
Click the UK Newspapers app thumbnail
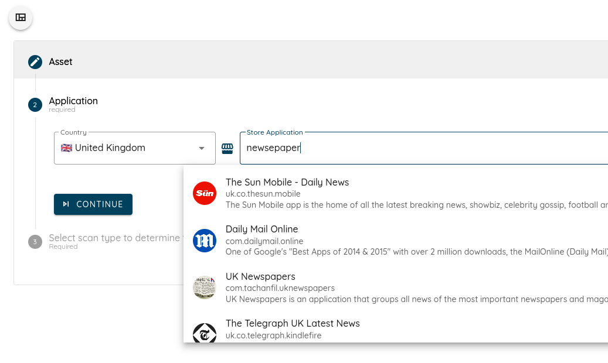click(x=205, y=287)
